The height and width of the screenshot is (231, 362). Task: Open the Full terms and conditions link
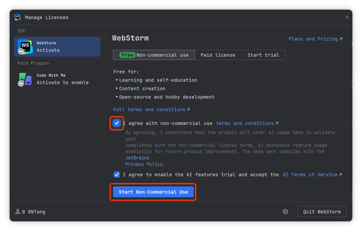click(x=149, y=110)
